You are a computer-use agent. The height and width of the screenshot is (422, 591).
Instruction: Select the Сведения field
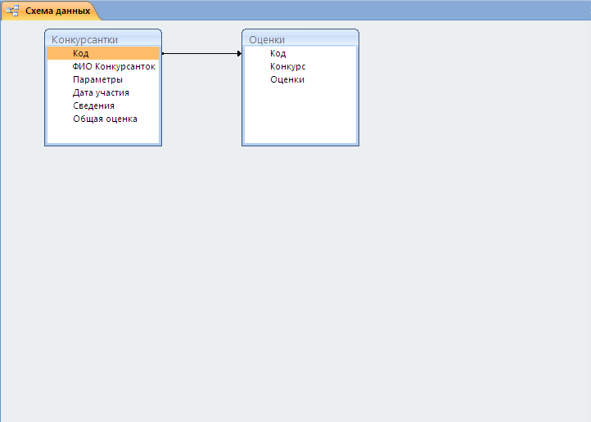[103, 105]
